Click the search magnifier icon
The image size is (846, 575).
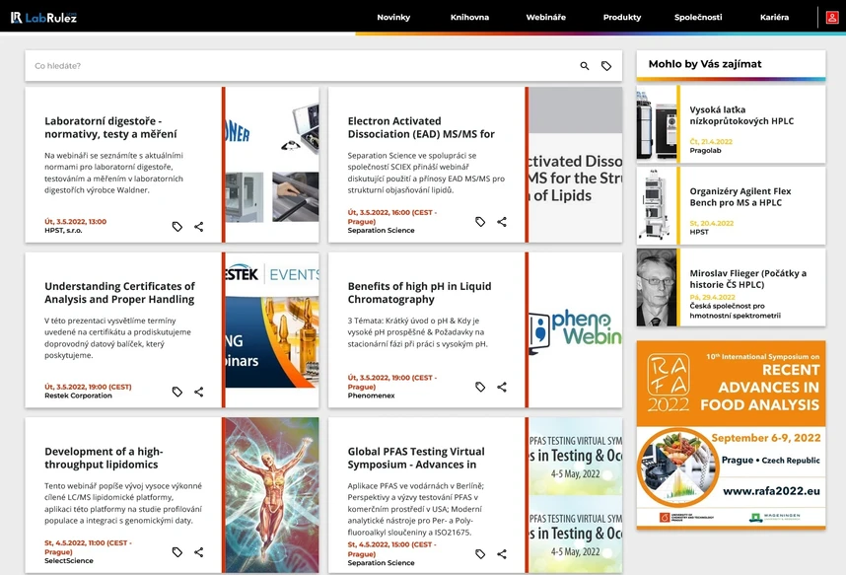point(585,66)
